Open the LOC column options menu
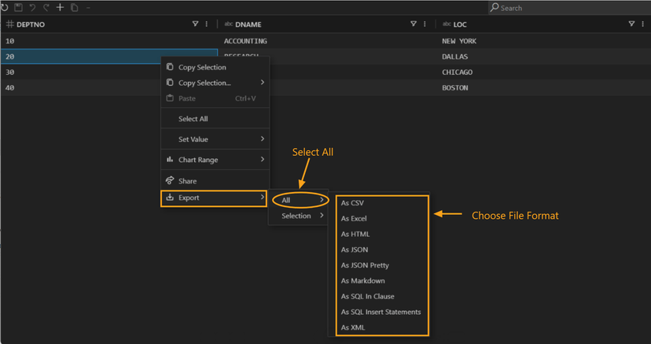 click(642, 24)
